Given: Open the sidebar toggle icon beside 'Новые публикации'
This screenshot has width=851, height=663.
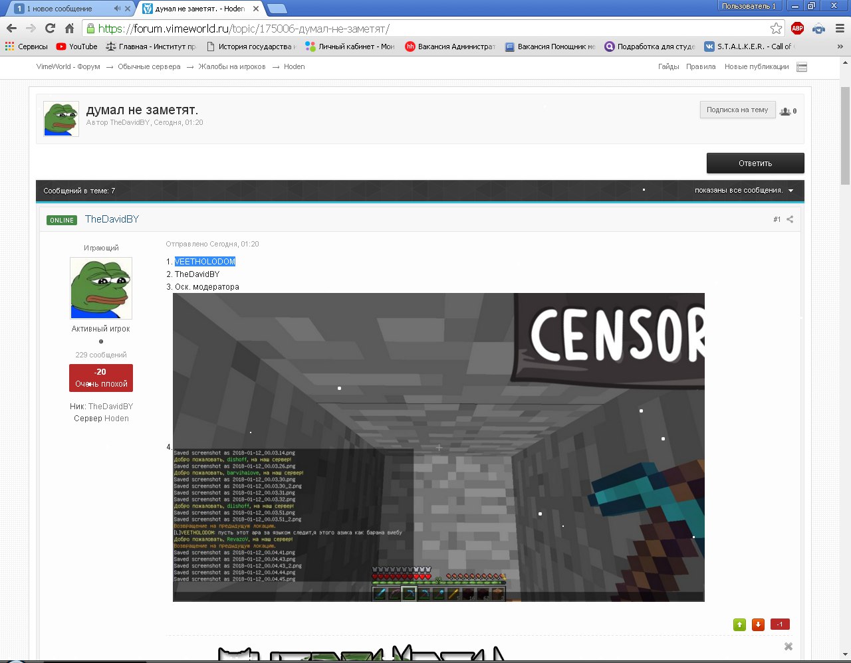Looking at the screenshot, I should (x=802, y=67).
